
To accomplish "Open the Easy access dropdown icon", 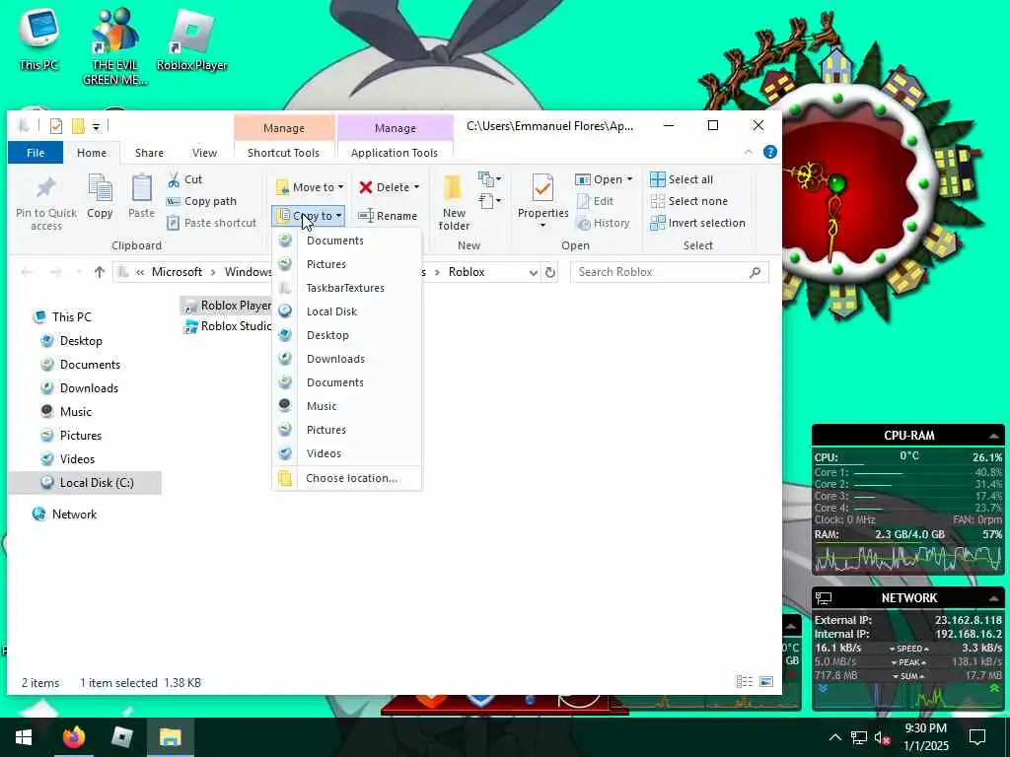I will [489, 201].
